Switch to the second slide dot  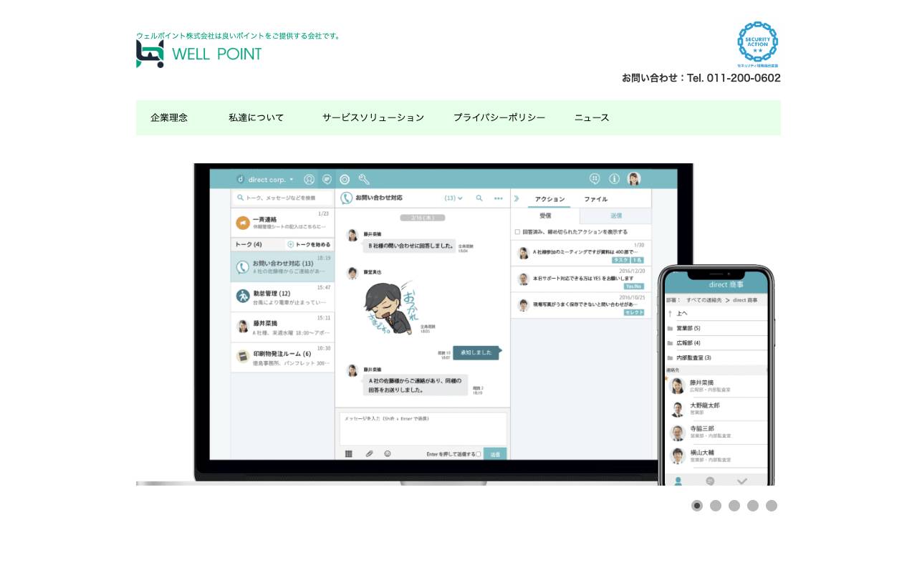716,506
